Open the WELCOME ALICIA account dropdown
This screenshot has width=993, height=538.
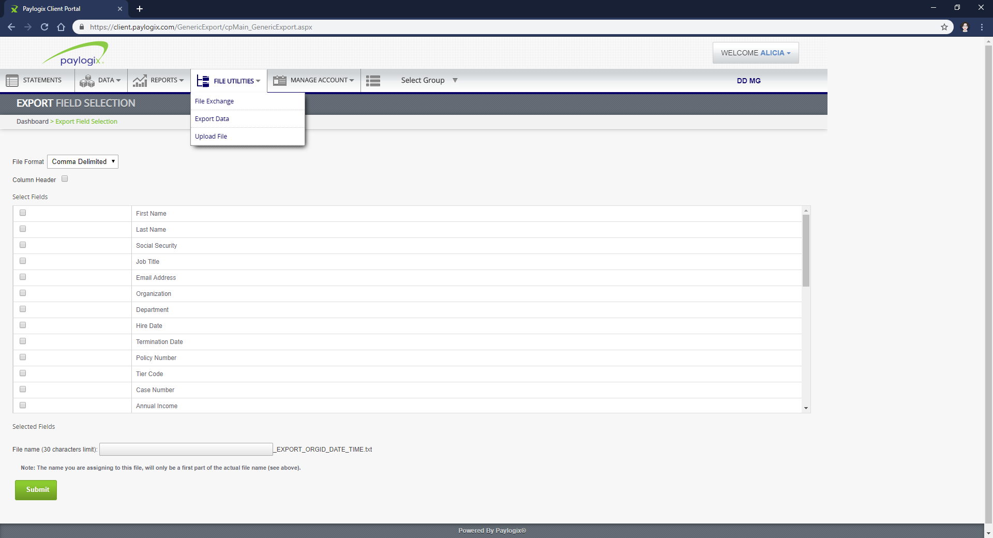tap(755, 52)
